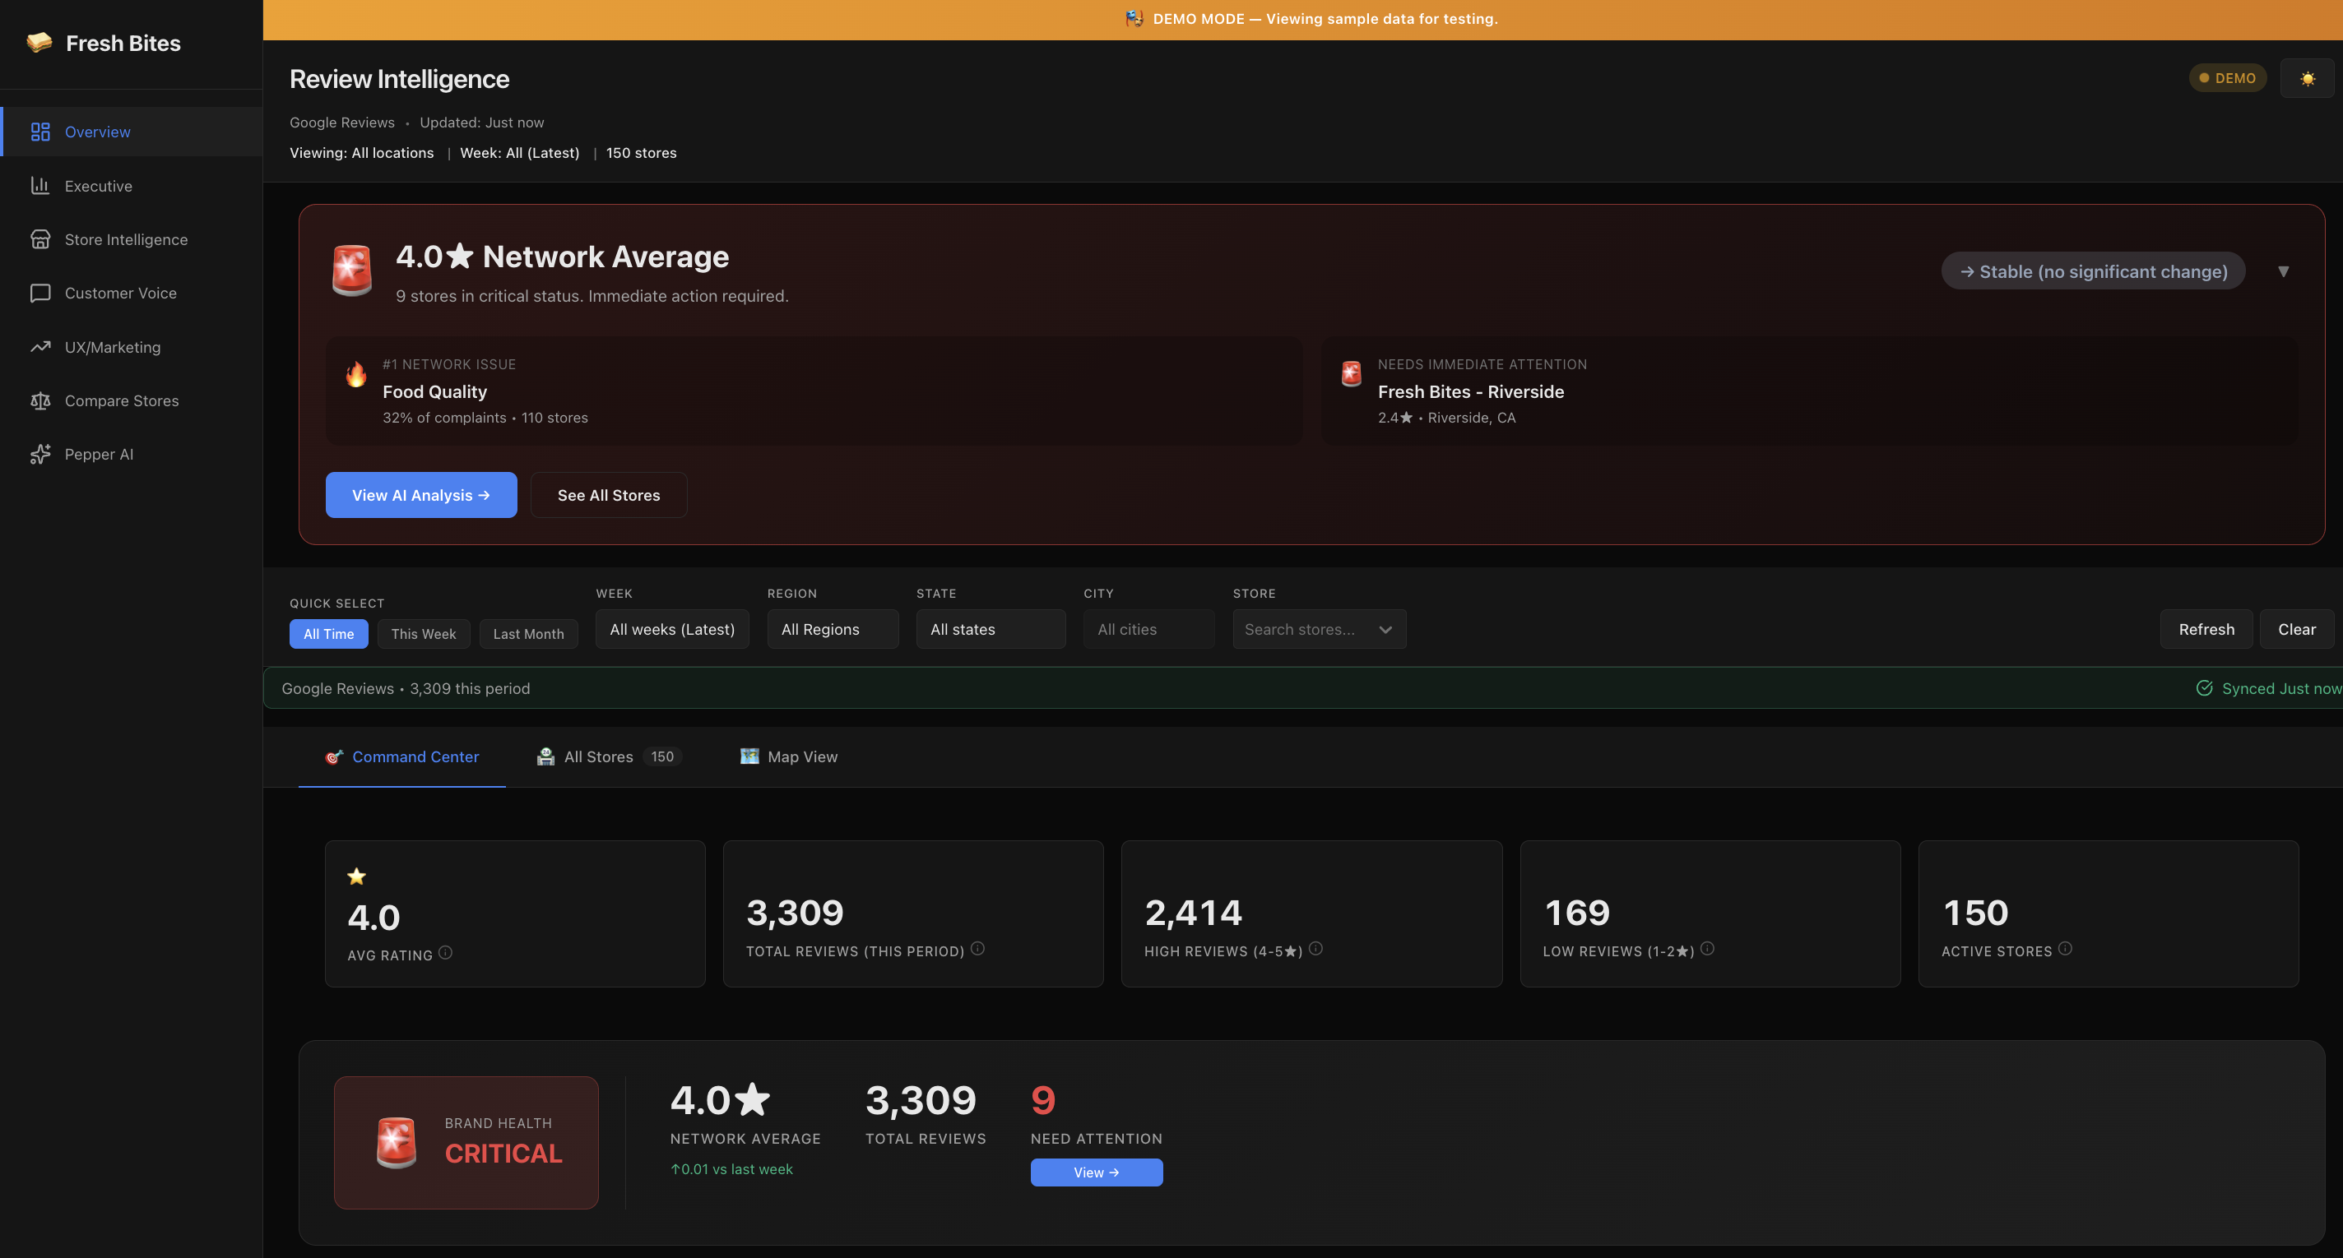Open the Avg Rating info tooltip

point(445,953)
